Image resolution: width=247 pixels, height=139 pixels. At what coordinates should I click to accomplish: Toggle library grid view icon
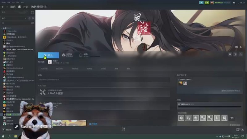[x=32, y=12]
